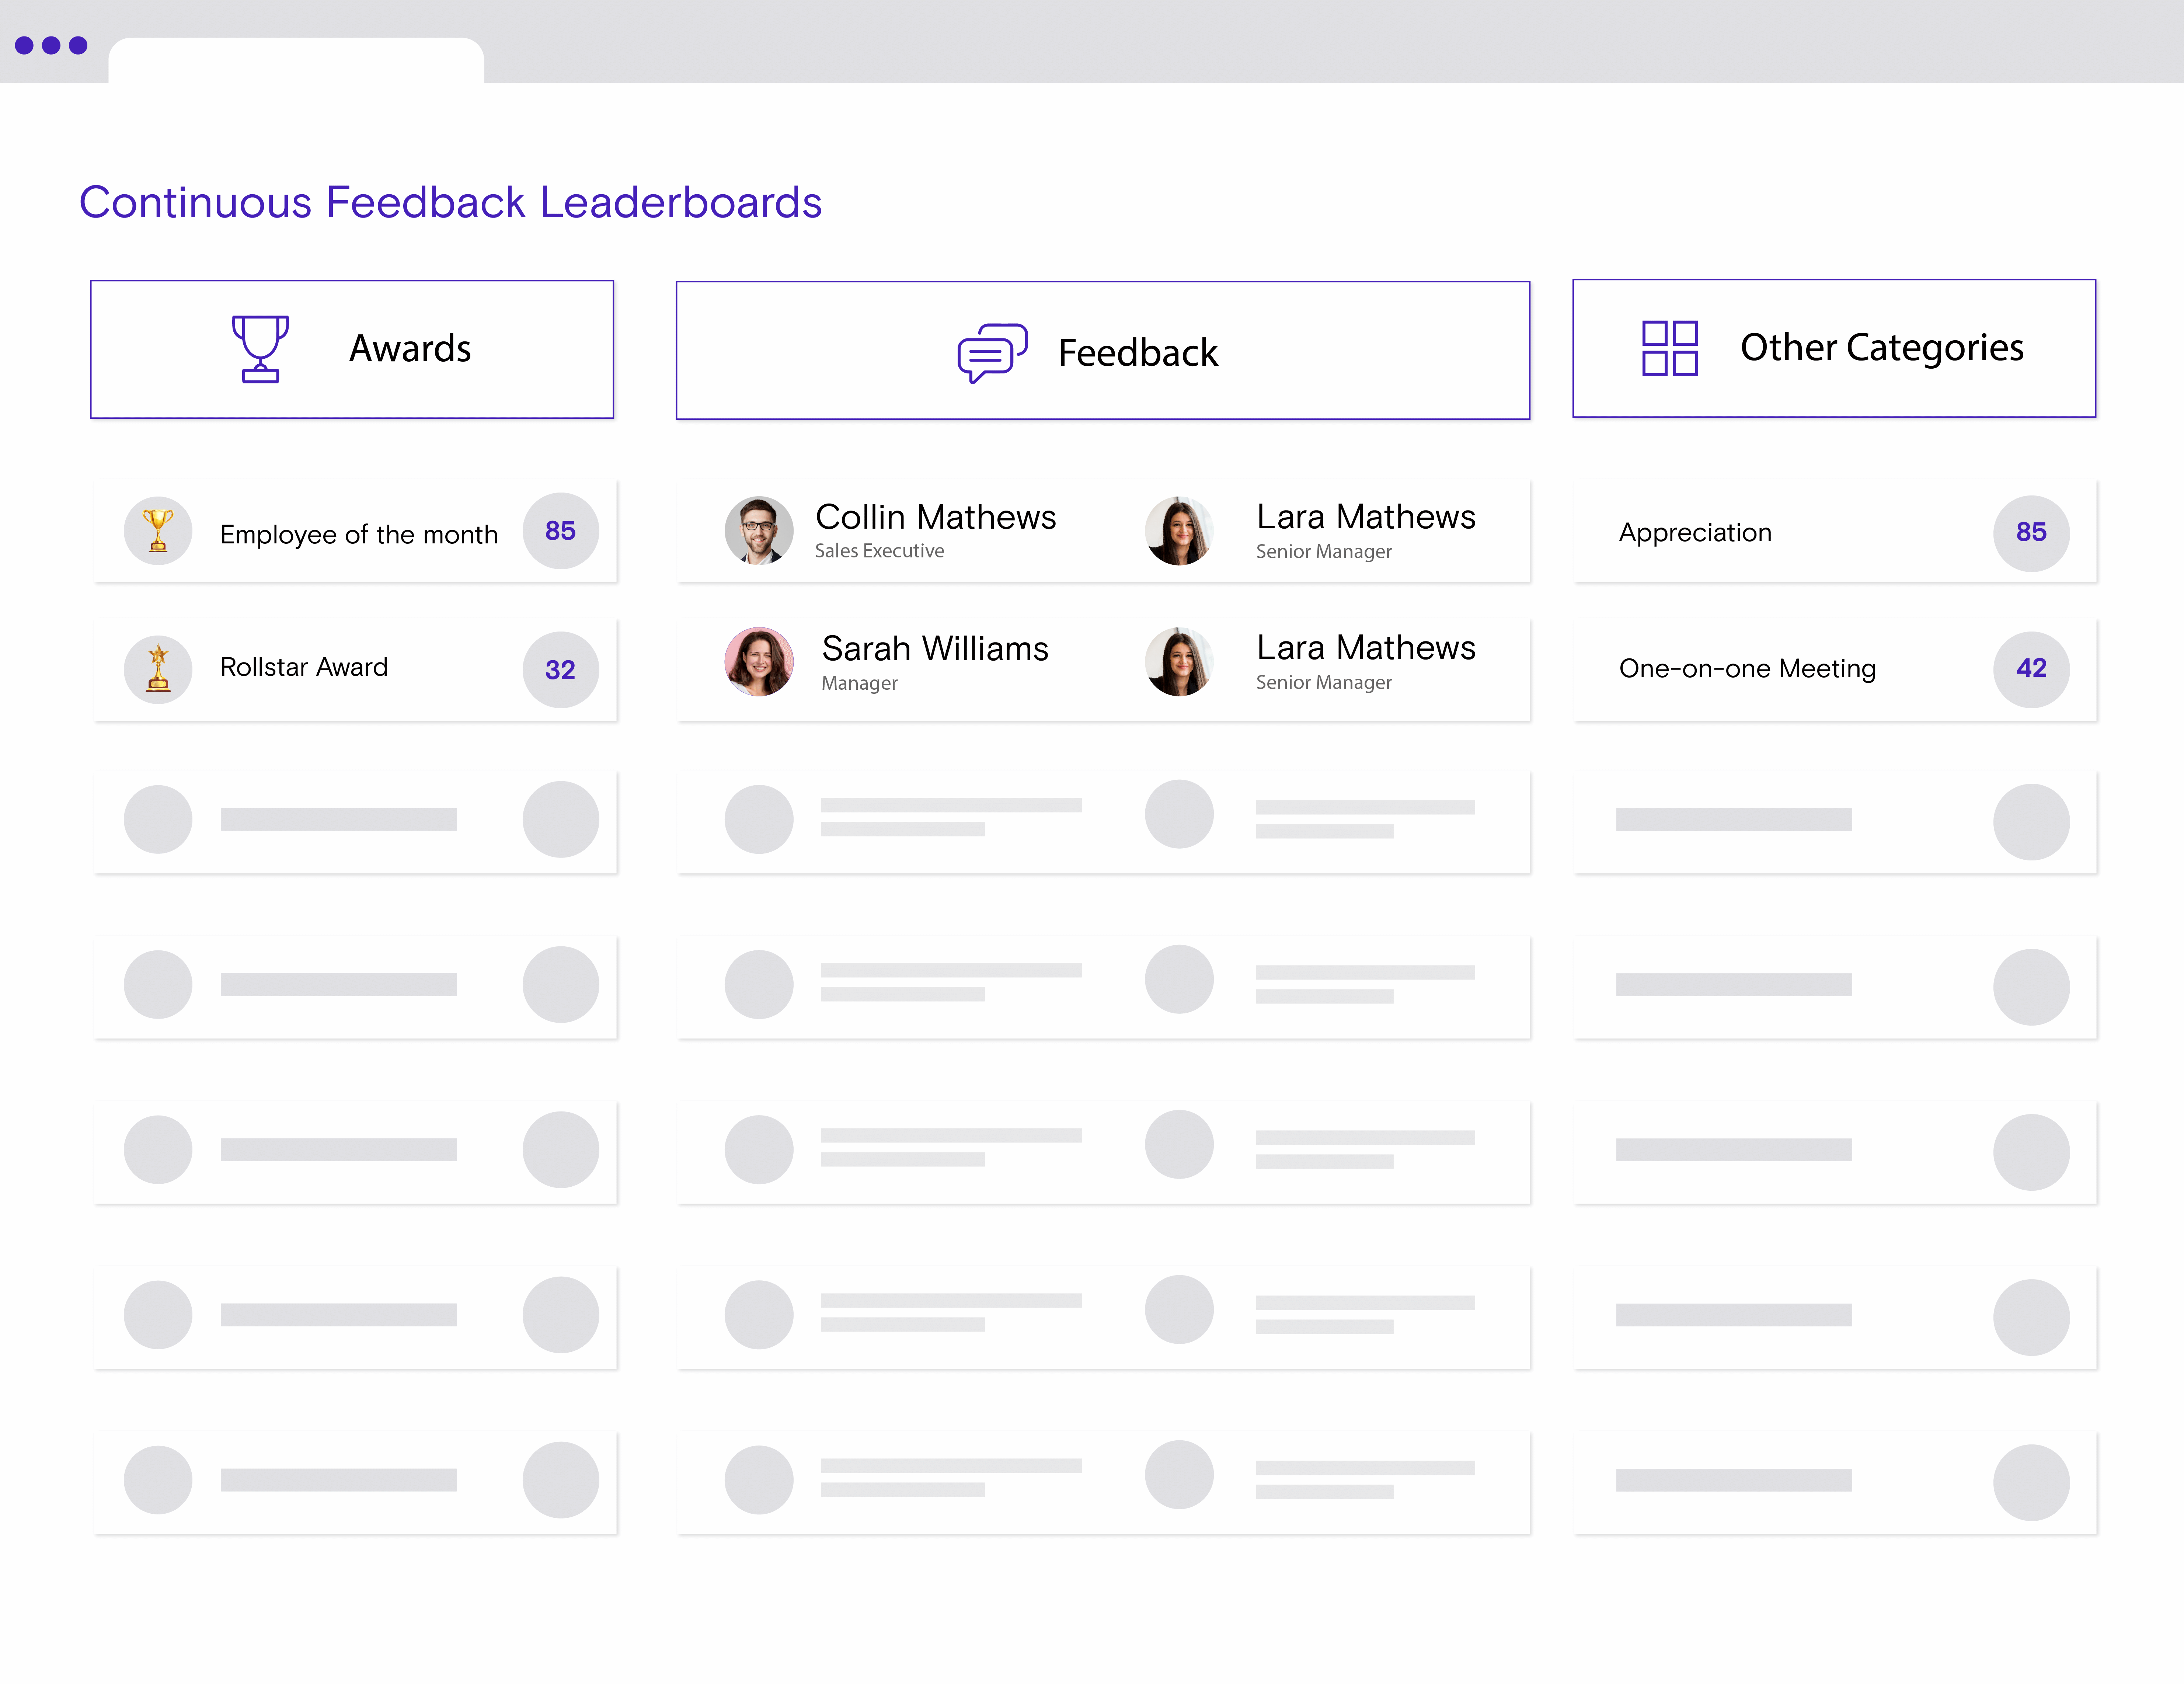The height and width of the screenshot is (1684, 2184).
Task: Open the Other Categories tab
Action: [x=1834, y=348]
